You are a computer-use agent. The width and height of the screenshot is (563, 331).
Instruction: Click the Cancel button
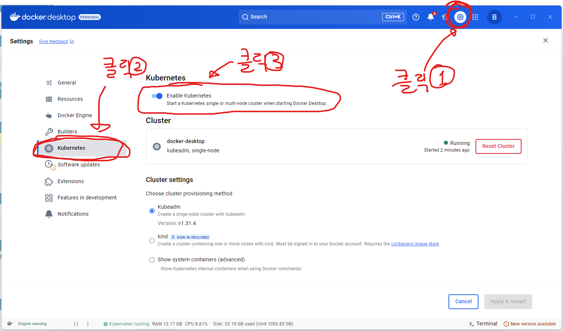pyautogui.click(x=463, y=302)
